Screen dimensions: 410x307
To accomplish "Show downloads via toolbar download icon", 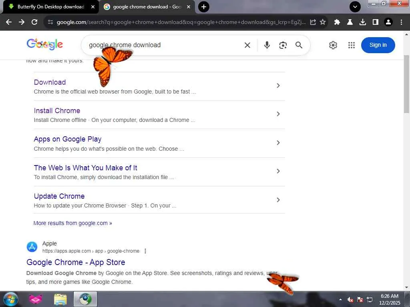I will (x=363, y=22).
